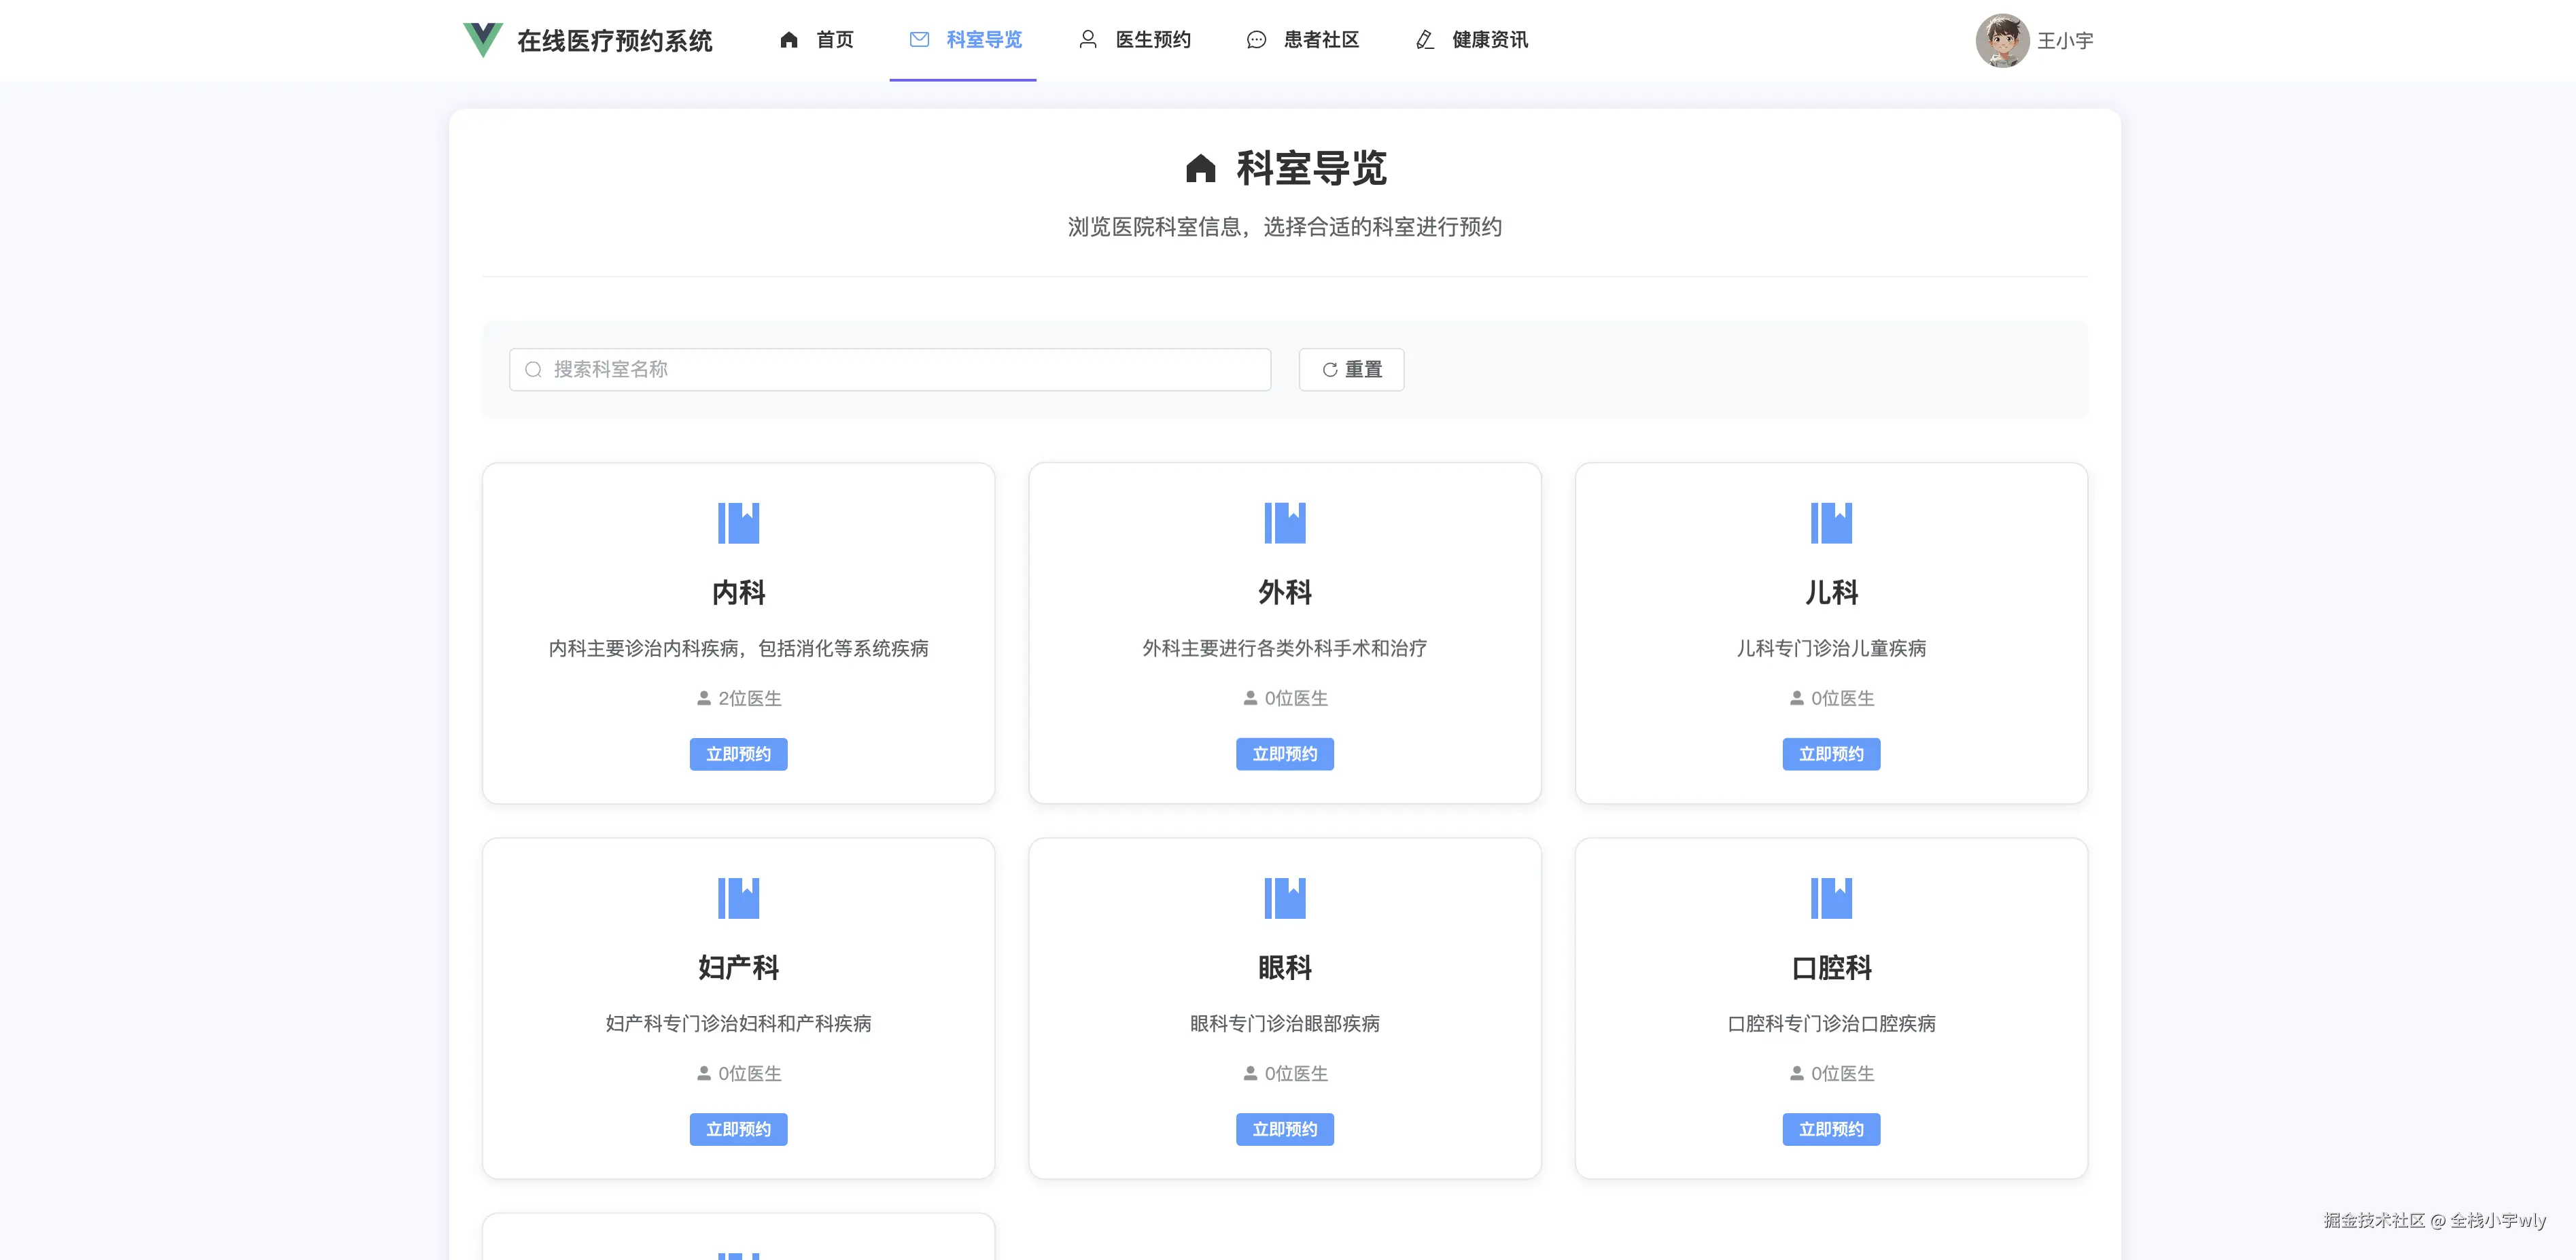Click the 重置 reset button
Viewport: 2576px width, 1260px height.
(1351, 370)
